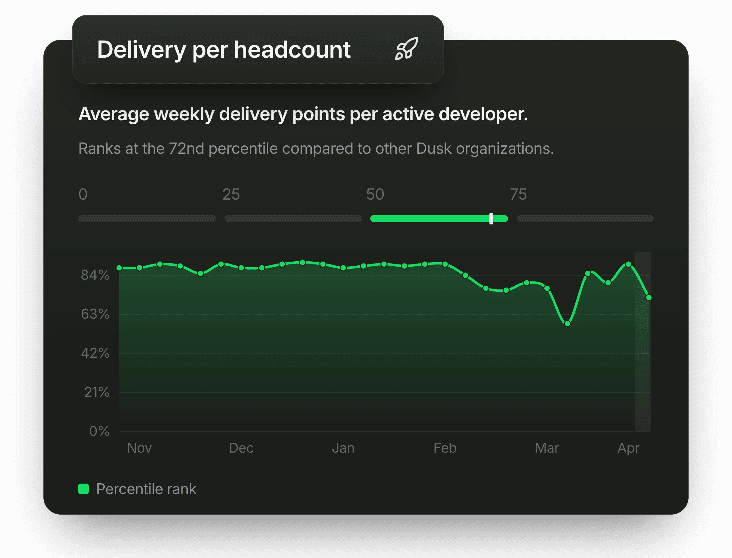
Task: Click the Mar axis label
Action: 547,448
